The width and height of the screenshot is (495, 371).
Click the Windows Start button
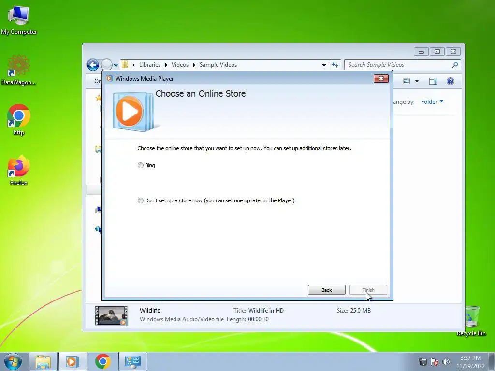(x=13, y=361)
